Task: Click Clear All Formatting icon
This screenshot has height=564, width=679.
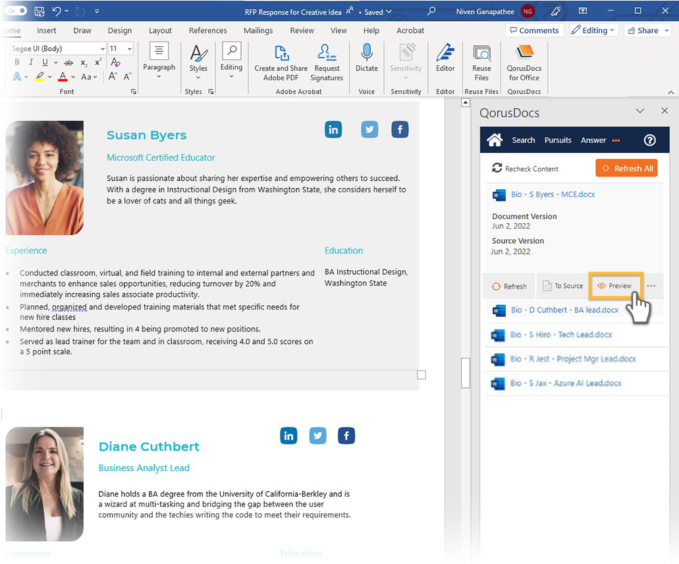Action: (115, 62)
